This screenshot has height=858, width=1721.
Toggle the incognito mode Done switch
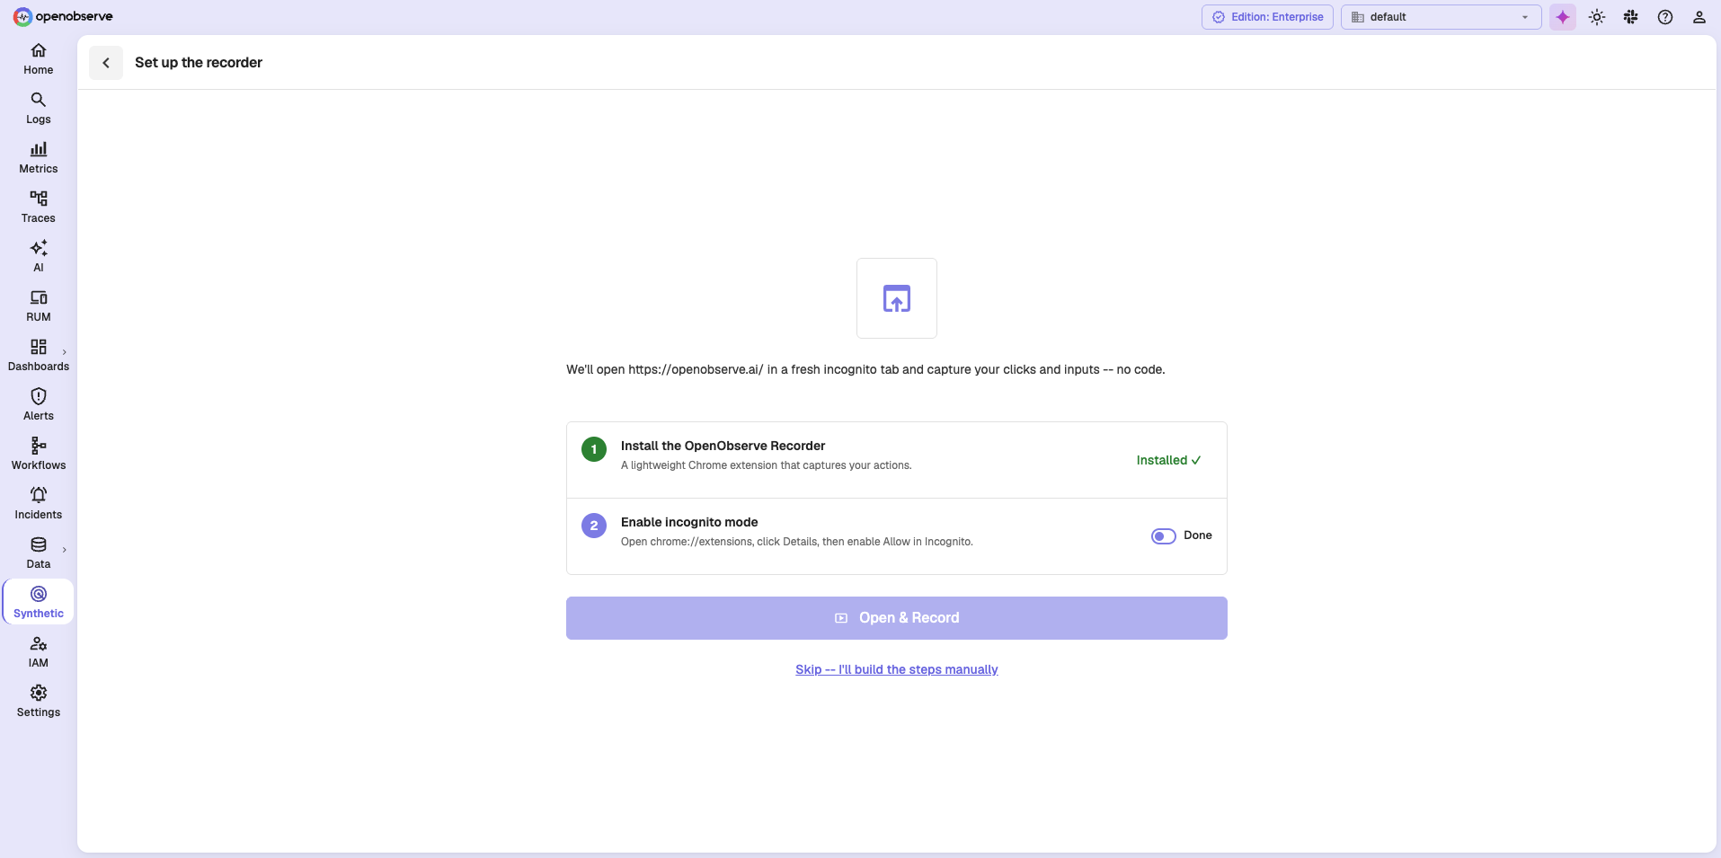click(x=1164, y=536)
